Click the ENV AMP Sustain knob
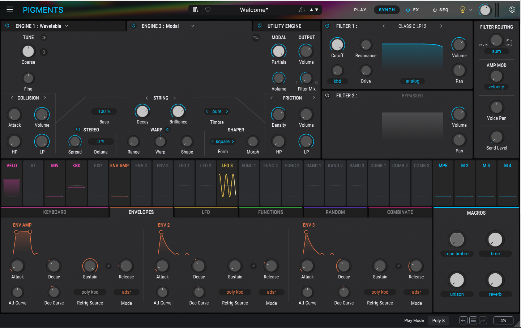The height and width of the screenshot is (328, 521). 90,266
